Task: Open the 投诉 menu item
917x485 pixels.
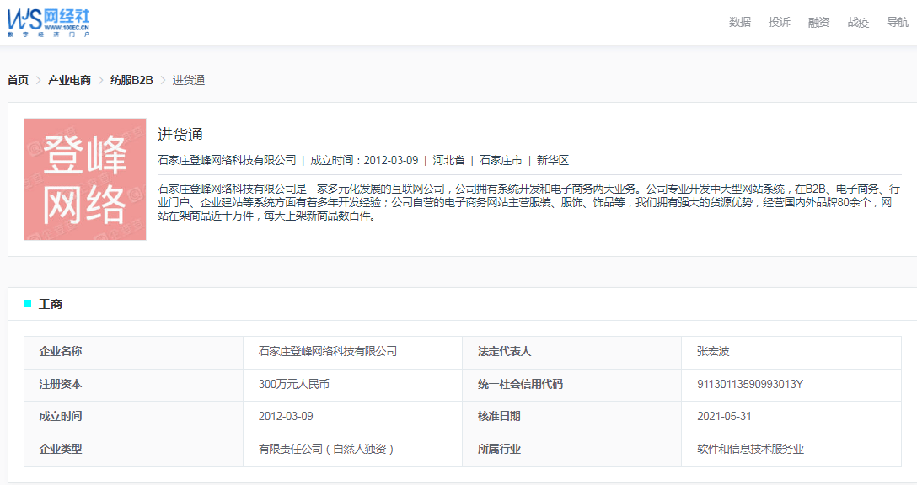Action: [780, 22]
